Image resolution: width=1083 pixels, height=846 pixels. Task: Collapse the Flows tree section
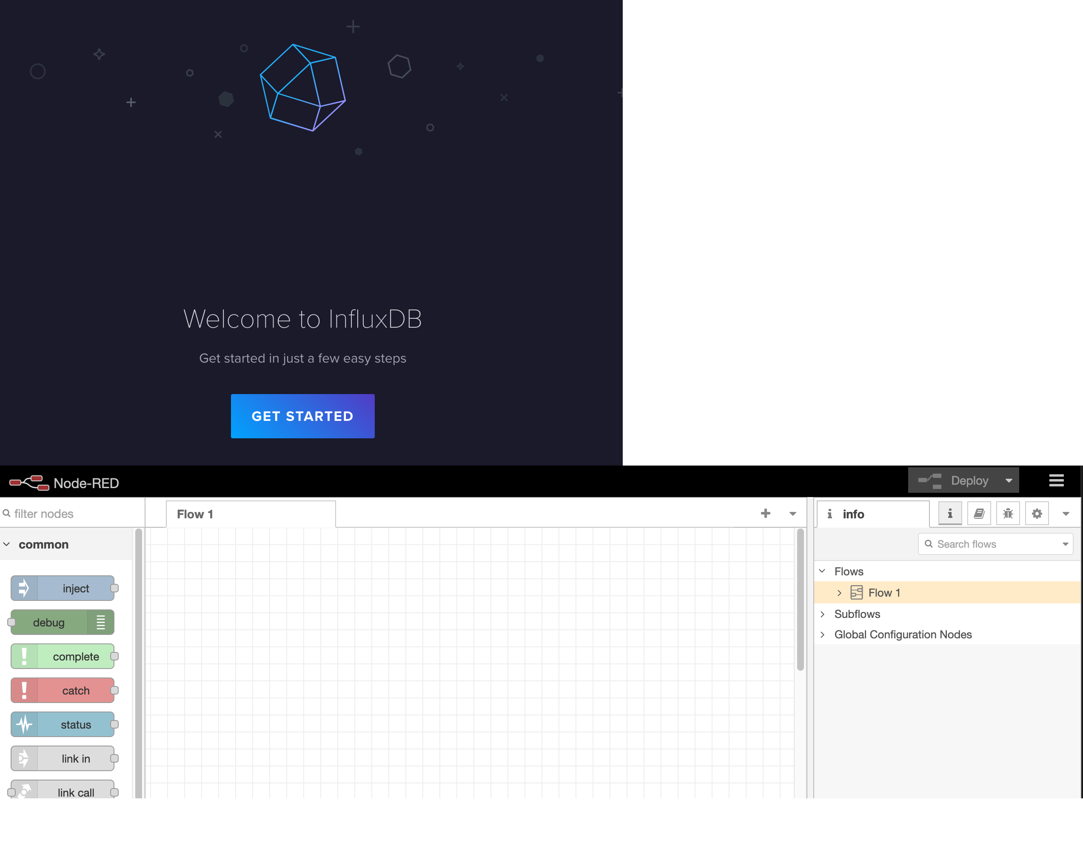click(823, 571)
